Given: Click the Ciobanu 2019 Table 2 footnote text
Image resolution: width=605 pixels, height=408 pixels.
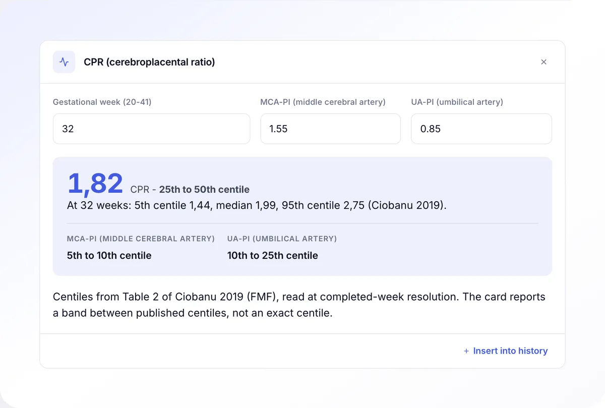Looking at the screenshot, I should tap(299, 305).
